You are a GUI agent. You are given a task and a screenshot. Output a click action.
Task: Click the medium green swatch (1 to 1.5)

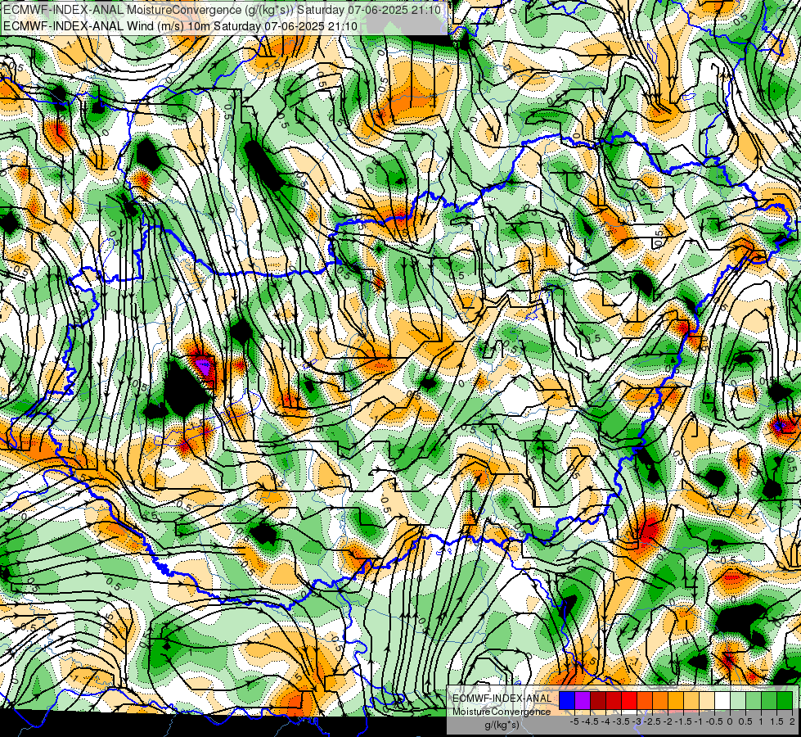[x=769, y=701]
